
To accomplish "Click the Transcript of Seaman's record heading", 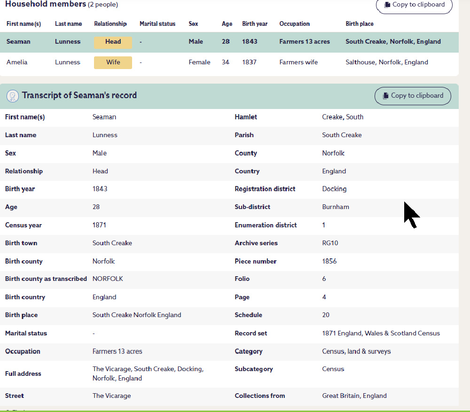I will 79,95.
